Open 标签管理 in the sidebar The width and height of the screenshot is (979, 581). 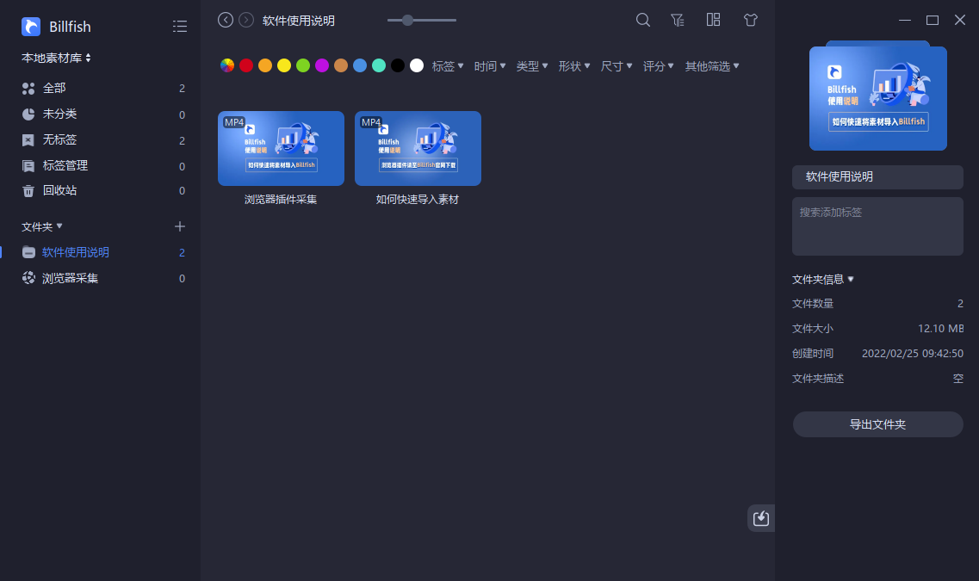(x=65, y=165)
